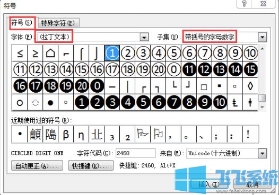Choose the white circled ⑤ symbol
The height and width of the screenshot is (195, 279).
173,53
